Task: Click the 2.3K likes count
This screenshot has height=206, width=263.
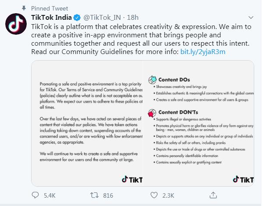Action: coord(169,195)
